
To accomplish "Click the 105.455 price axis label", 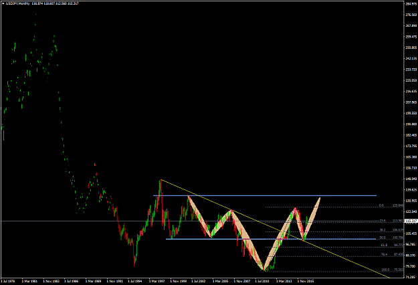I will coord(411,233).
